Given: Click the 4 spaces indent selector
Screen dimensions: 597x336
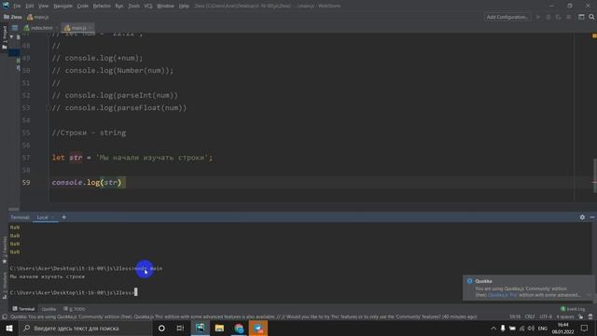Looking at the screenshot, I should 565,316.
